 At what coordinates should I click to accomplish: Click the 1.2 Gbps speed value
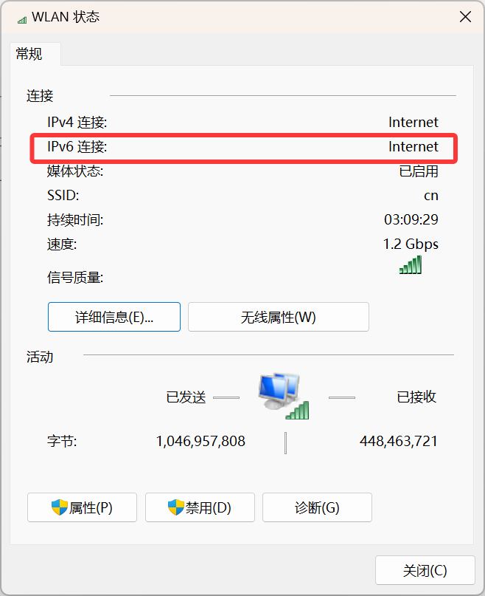tap(411, 244)
